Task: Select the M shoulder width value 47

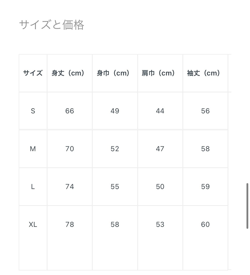Action: pos(160,149)
